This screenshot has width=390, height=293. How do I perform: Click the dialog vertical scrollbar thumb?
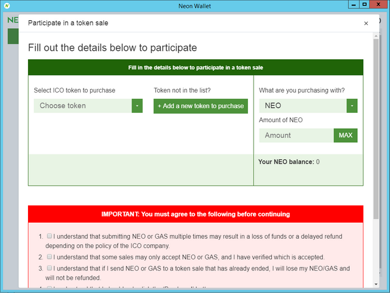(x=376, y=129)
